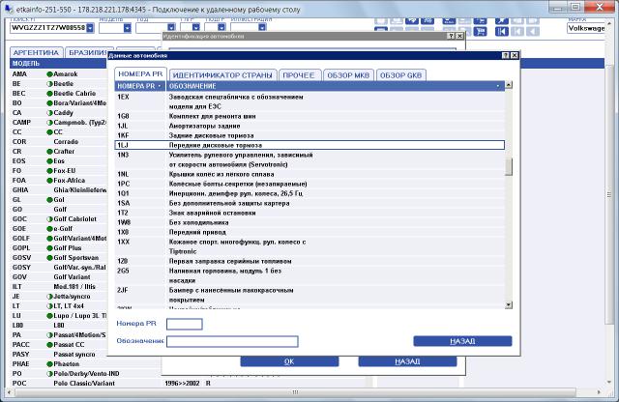Click PR list scroll down arrow
The width and height of the screenshot is (619, 402).
click(509, 304)
